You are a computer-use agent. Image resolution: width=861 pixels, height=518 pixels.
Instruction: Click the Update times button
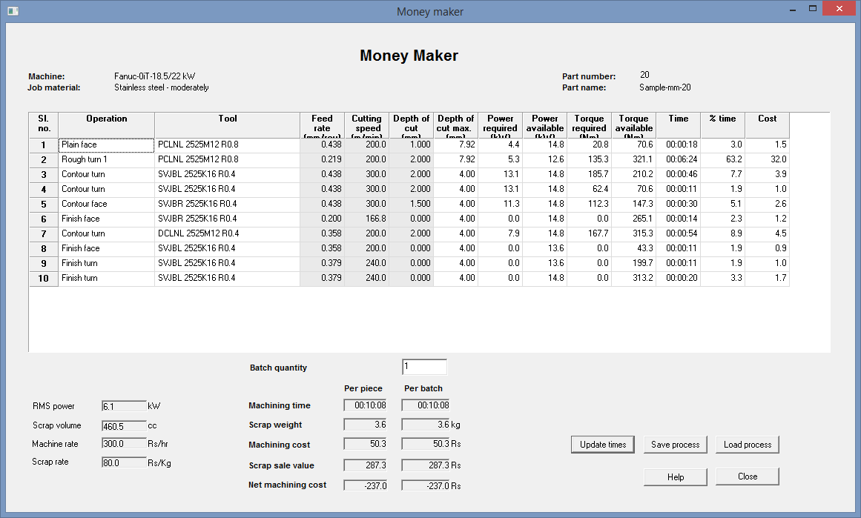tap(603, 445)
